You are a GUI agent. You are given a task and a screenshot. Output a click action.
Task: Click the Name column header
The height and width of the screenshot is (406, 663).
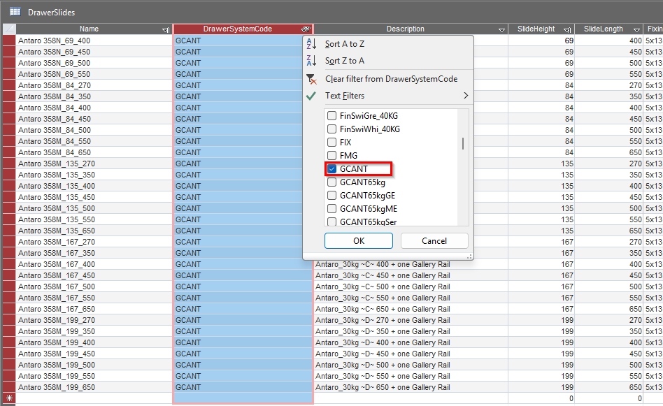89,29
